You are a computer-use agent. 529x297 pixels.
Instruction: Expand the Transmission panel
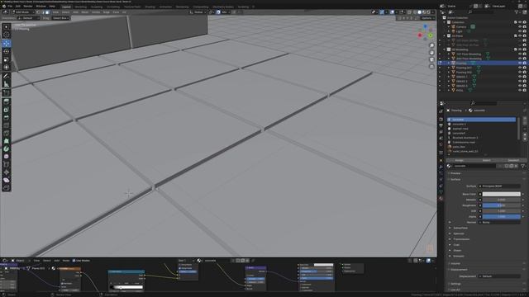pyautogui.click(x=461, y=239)
